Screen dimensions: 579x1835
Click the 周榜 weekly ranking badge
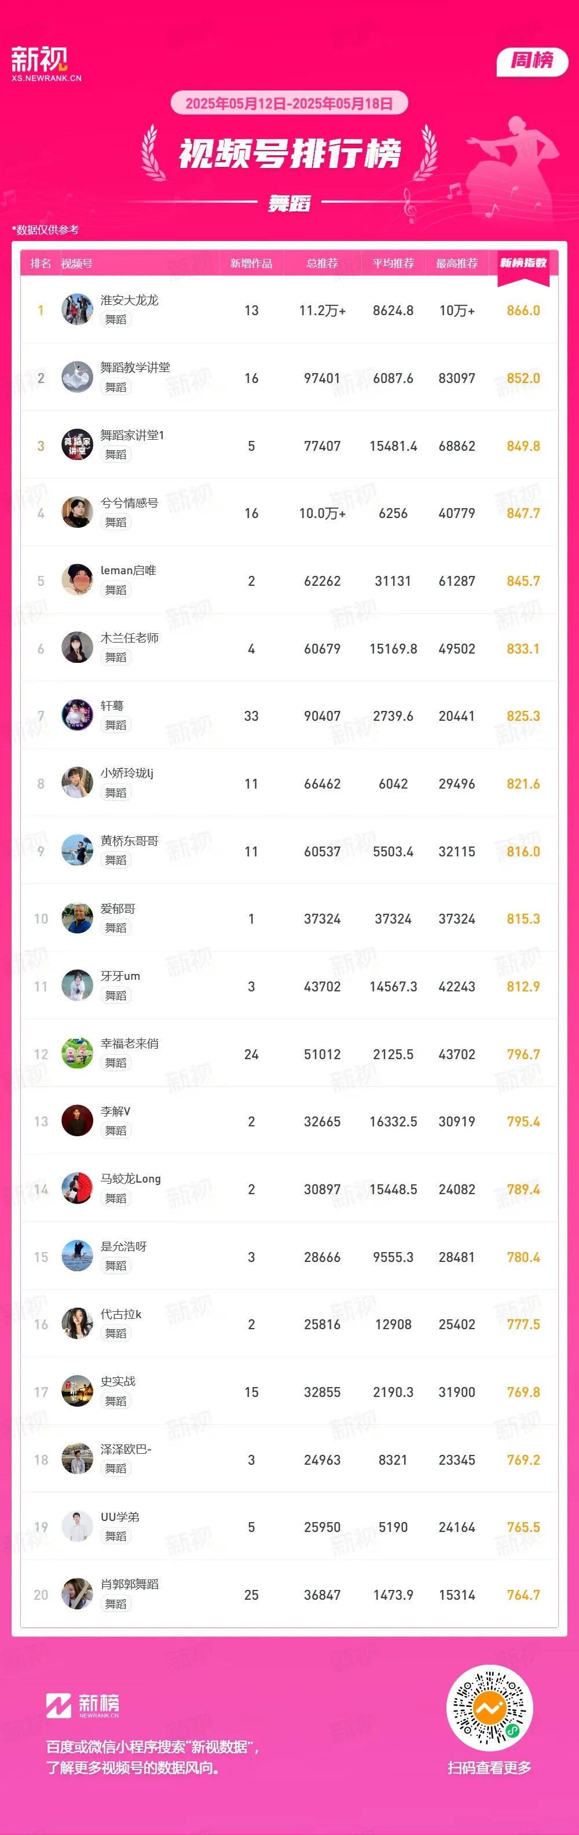point(532,61)
